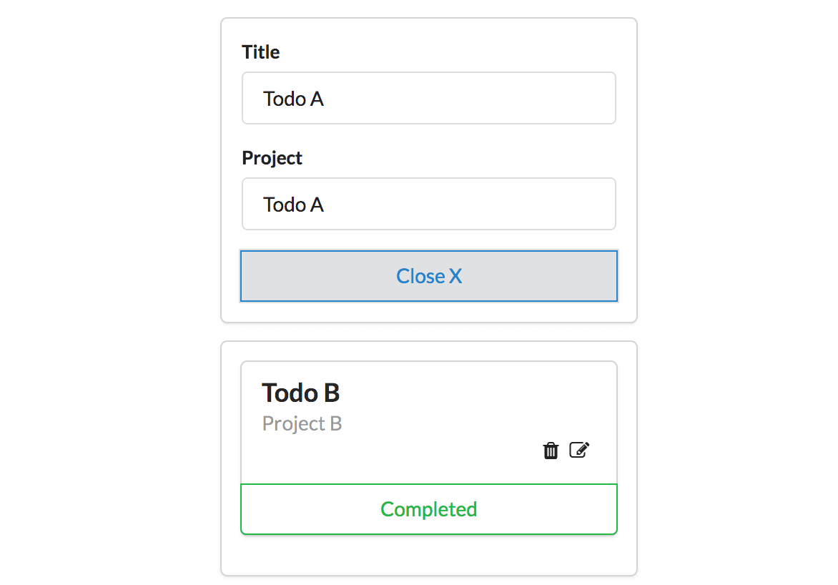The image size is (838, 585).
Task: Click the Close X button
Action: click(428, 276)
